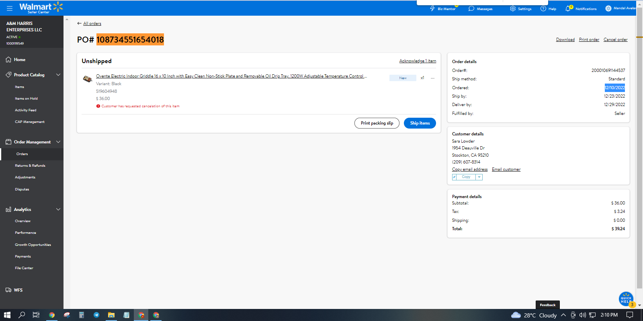Click the All orders link
Viewport: 643px width, 321px height.
(x=92, y=23)
